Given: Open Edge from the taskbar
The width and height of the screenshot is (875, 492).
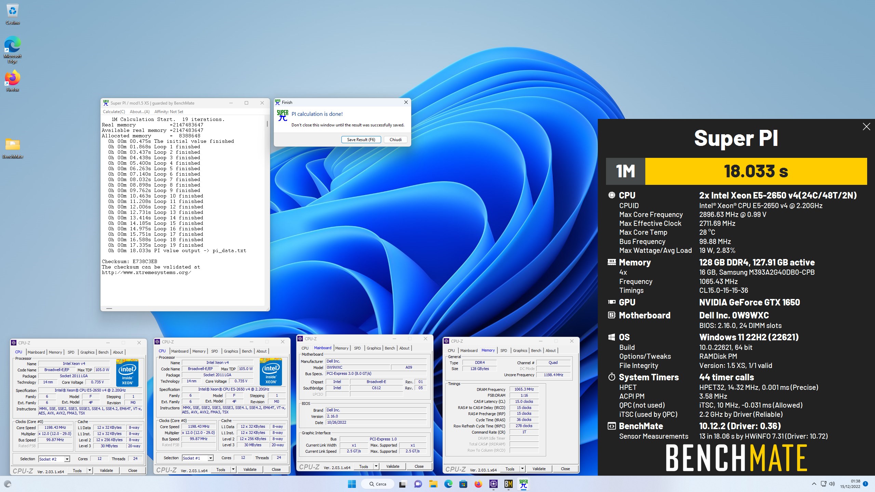Looking at the screenshot, I should pos(448,484).
